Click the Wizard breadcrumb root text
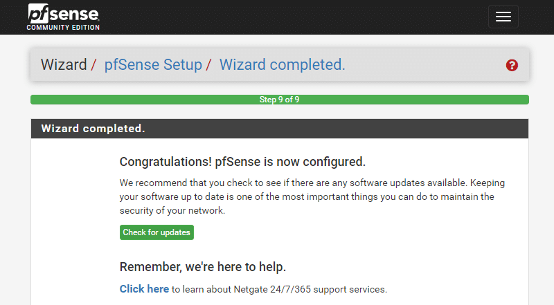This screenshot has height=305, width=554. point(64,64)
